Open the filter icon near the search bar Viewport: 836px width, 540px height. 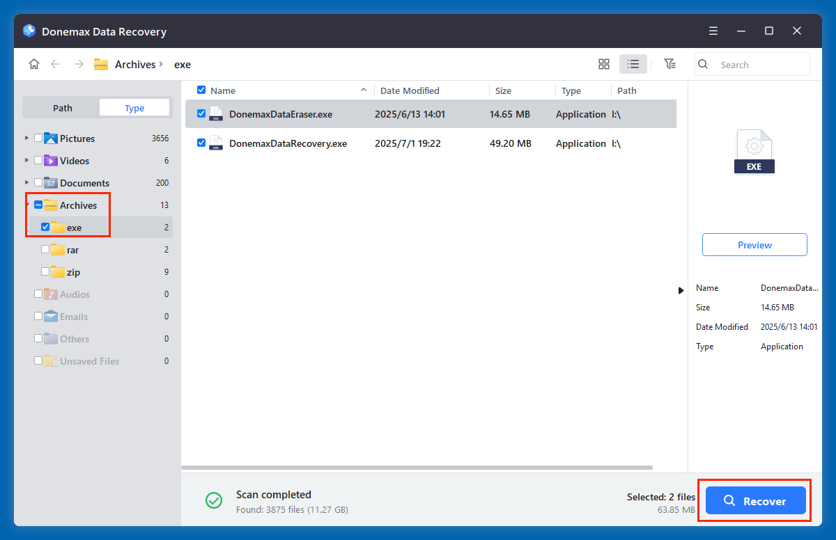pos(669,63)
